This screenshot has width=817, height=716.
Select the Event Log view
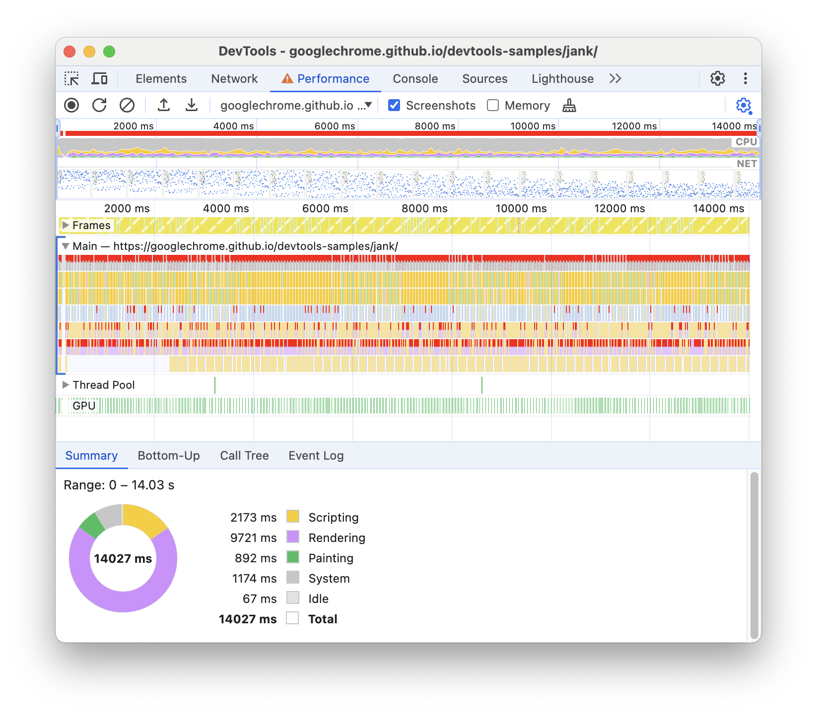pos(316,455)
